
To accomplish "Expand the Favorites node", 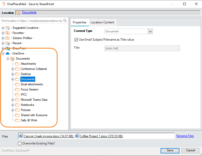I will point(3,33).
